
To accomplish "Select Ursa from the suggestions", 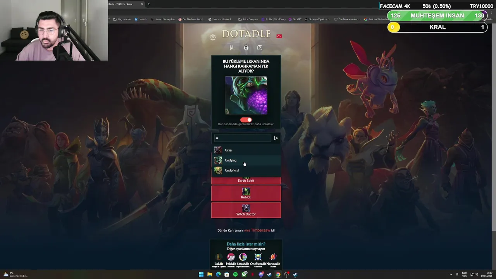I will coord(246,150).
